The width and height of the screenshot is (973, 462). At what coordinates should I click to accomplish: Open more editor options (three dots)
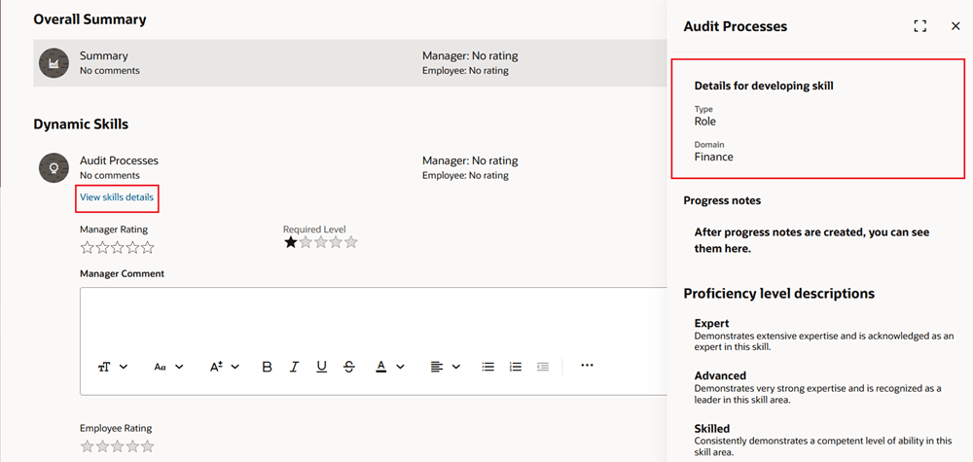point(587,366)
